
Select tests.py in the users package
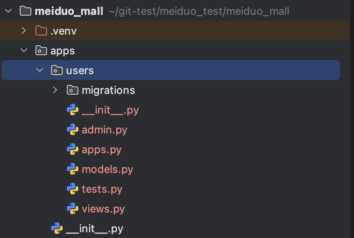[102, 189]
